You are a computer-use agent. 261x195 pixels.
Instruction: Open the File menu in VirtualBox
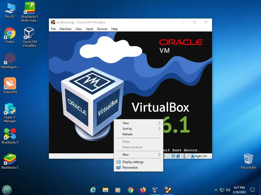pos(53,29)
